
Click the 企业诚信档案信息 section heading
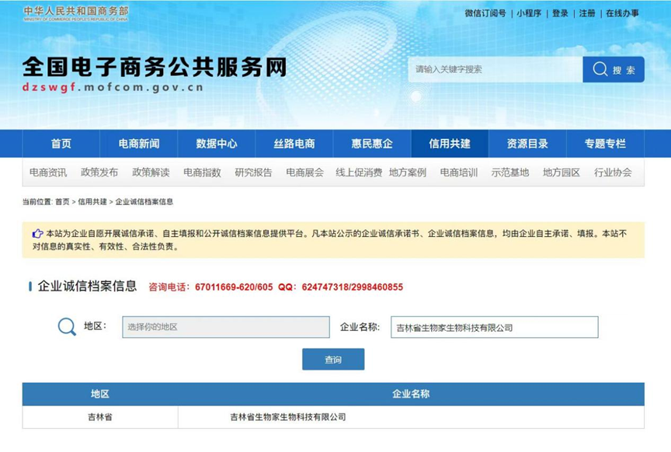pyautogui.click(x=87, y=286)
